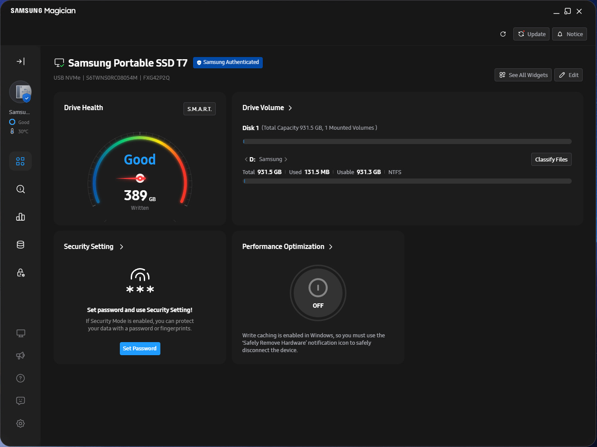Open settings gear icon in sidebar
This screenshot has height=447, width=597.
coord(20,423)
